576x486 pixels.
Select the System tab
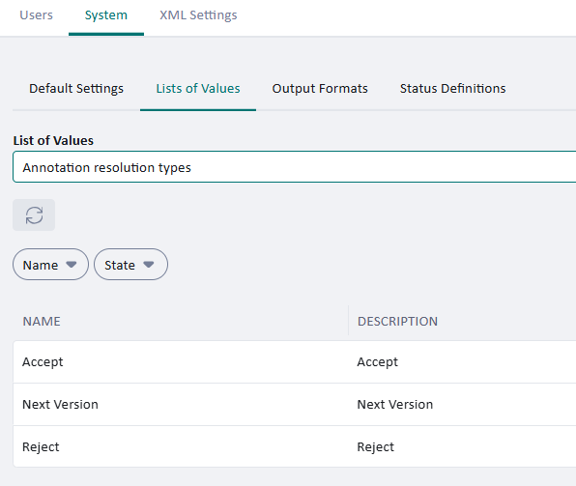pyautogui.click(x=105, y=15)
